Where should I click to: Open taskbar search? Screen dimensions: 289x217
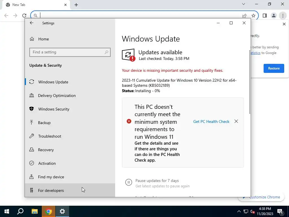point(20,211)
